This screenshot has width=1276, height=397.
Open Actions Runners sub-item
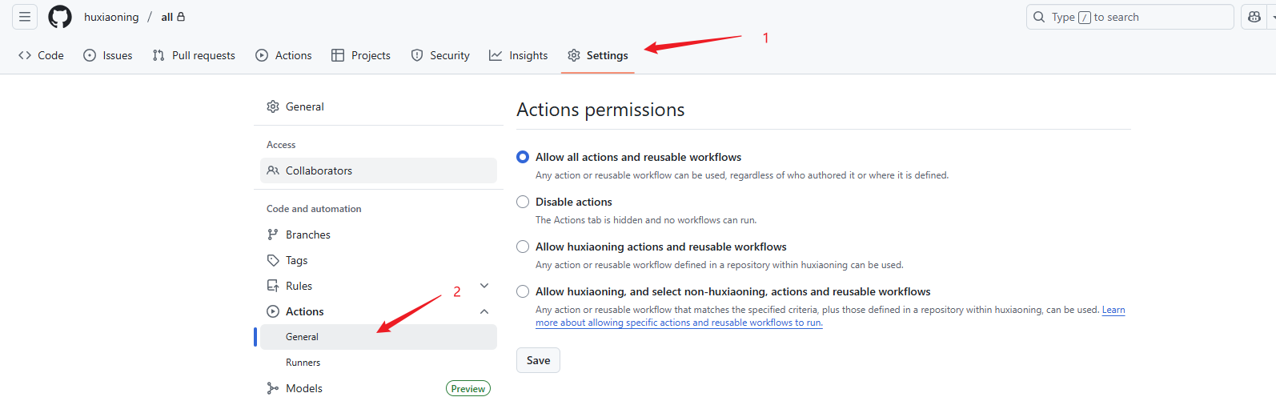(x=379, y=363)
